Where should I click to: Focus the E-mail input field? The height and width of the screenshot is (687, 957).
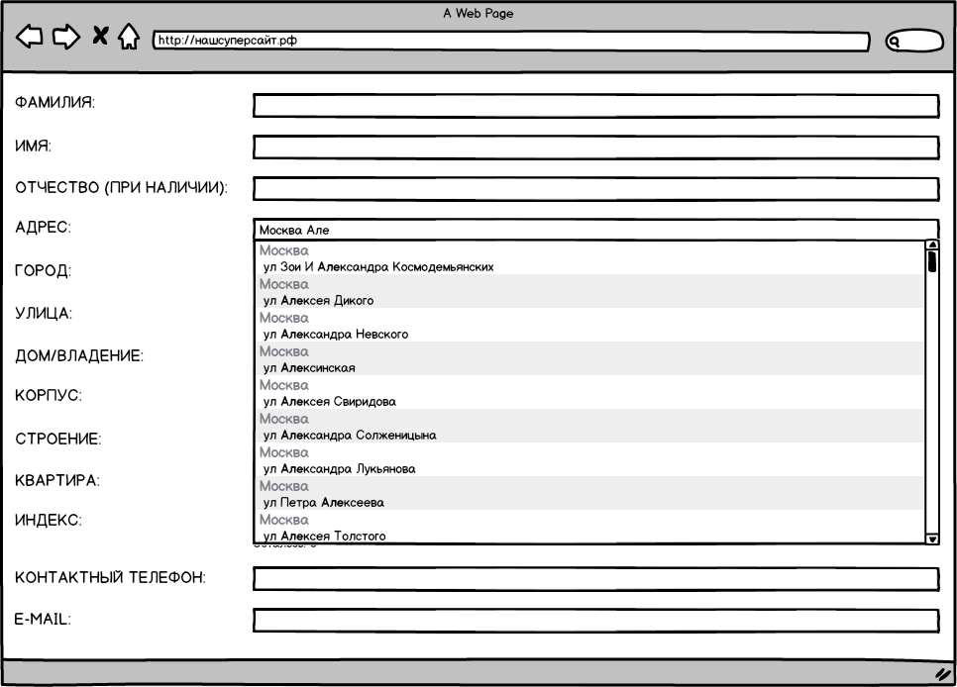tap(595, 621)
